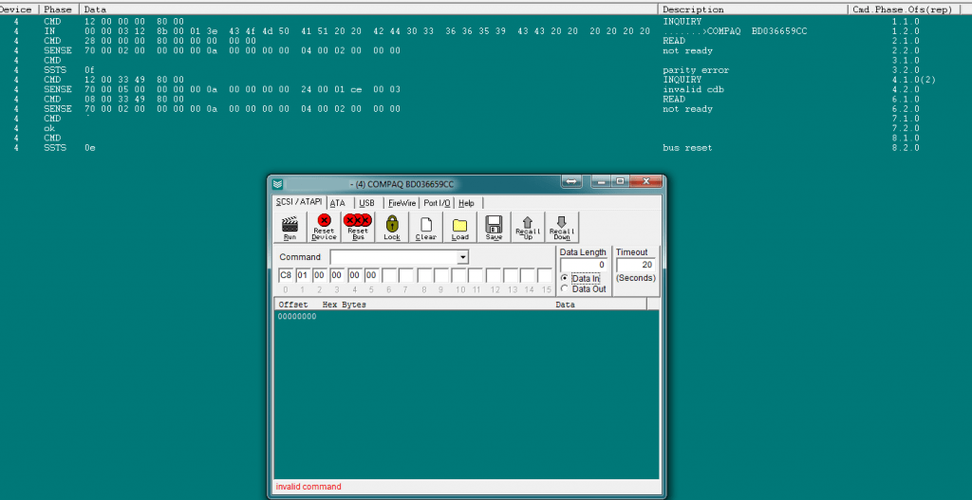972x500 pixels.
Task: Recall Down the next command
Action: pyautogui.click(x=562, y=228)
